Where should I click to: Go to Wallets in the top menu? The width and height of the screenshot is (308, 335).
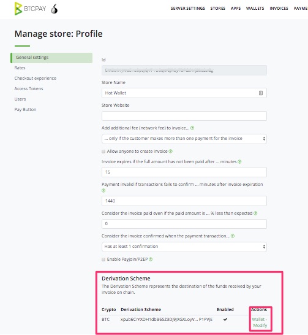[x=255, y=9]
